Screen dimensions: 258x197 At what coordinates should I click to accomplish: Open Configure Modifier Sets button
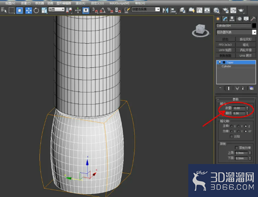tap(251, 88)
